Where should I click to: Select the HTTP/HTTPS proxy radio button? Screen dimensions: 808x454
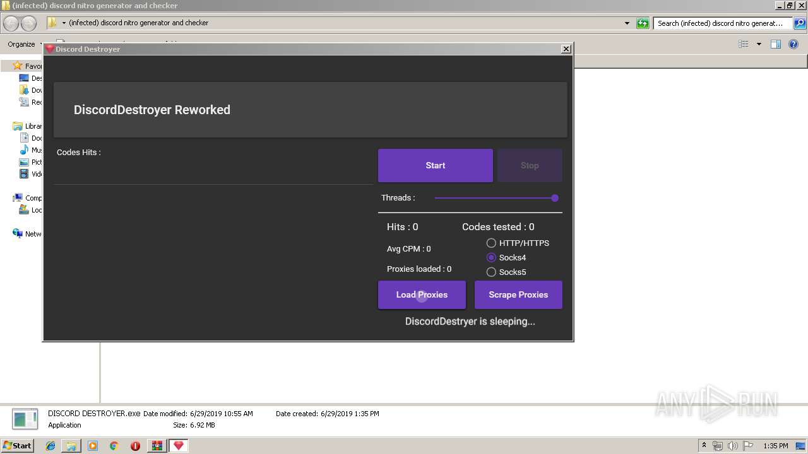click(491, 243)
